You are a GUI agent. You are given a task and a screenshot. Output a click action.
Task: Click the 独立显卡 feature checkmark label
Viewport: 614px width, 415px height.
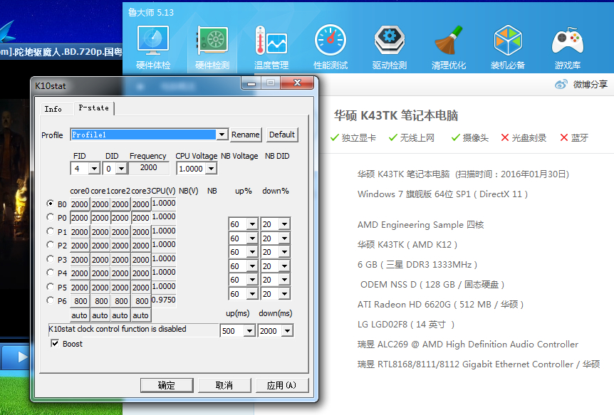click(353, 138)
